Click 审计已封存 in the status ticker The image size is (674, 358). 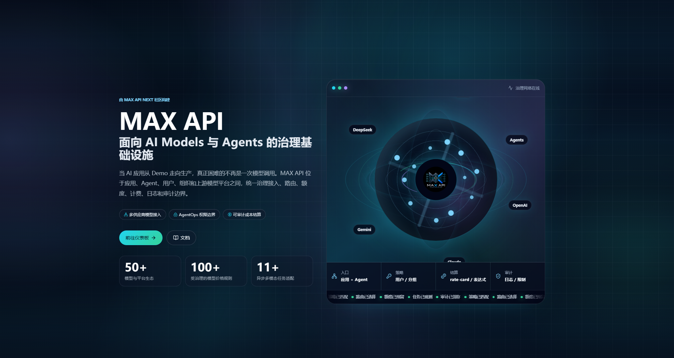450,297
